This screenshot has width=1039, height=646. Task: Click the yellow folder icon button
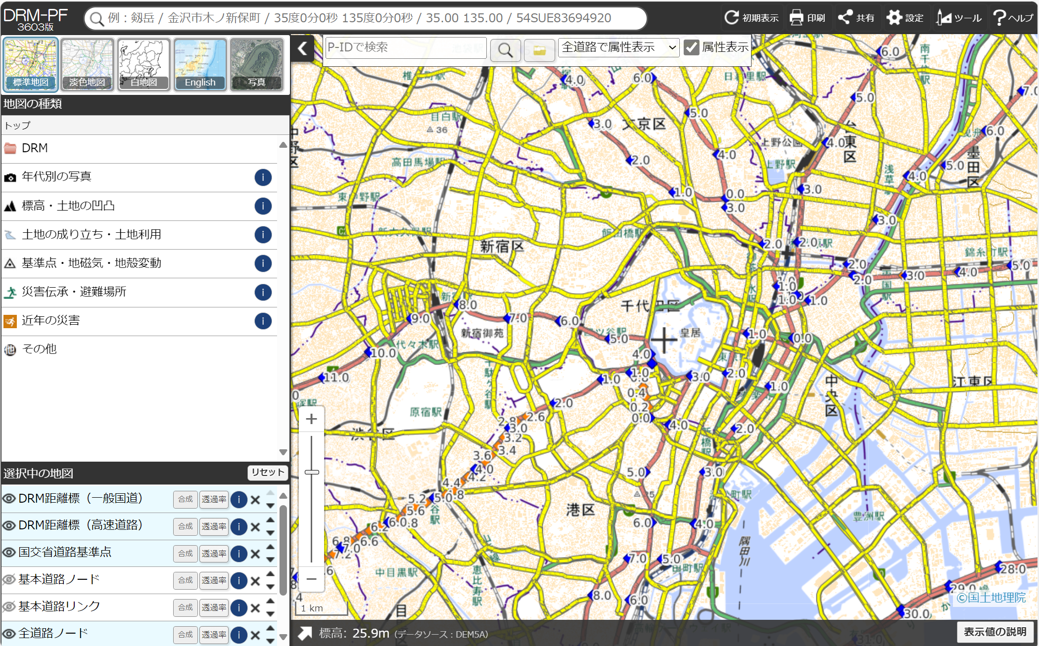(539, 49)
